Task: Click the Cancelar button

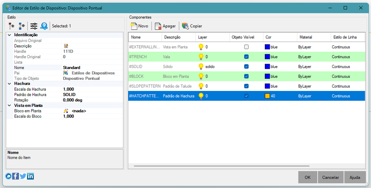Action: point(330,177)
